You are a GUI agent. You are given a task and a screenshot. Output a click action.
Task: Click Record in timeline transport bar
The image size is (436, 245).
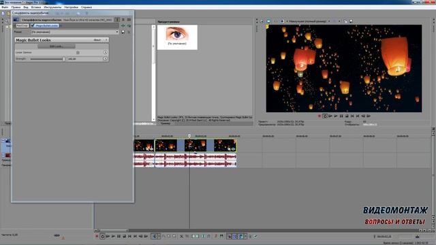click(97, 236)
